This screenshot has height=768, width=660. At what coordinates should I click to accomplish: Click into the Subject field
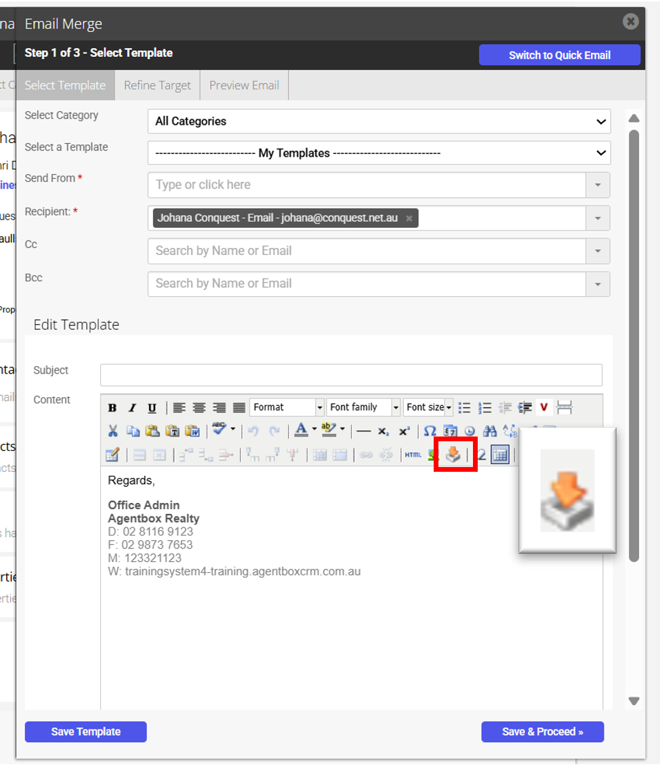(x=351, y=375)
